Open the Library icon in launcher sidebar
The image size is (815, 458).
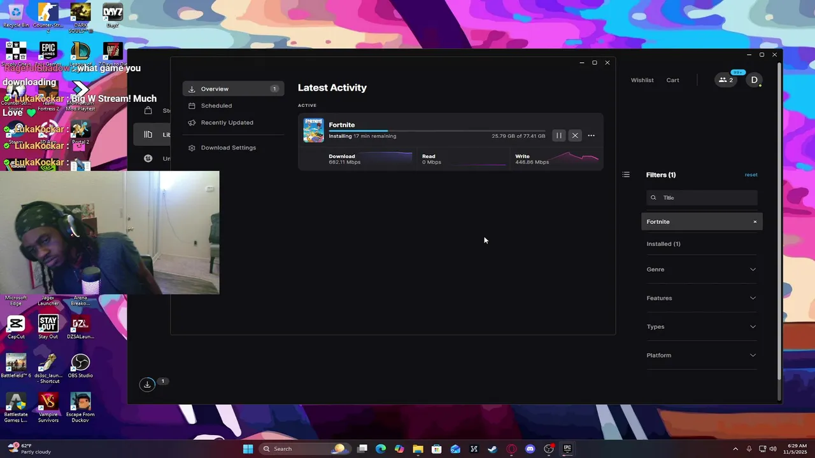coord(148,134)
